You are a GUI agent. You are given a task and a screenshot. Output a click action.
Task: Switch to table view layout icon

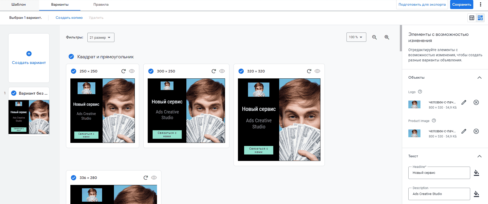(472, 18)
